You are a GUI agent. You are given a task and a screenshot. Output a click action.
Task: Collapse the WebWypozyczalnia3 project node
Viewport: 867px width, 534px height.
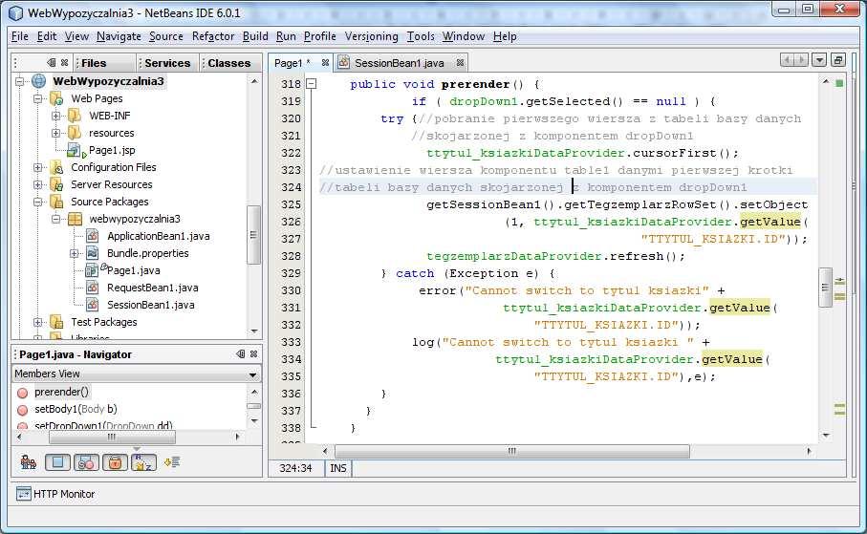click(x=20, y=81)
